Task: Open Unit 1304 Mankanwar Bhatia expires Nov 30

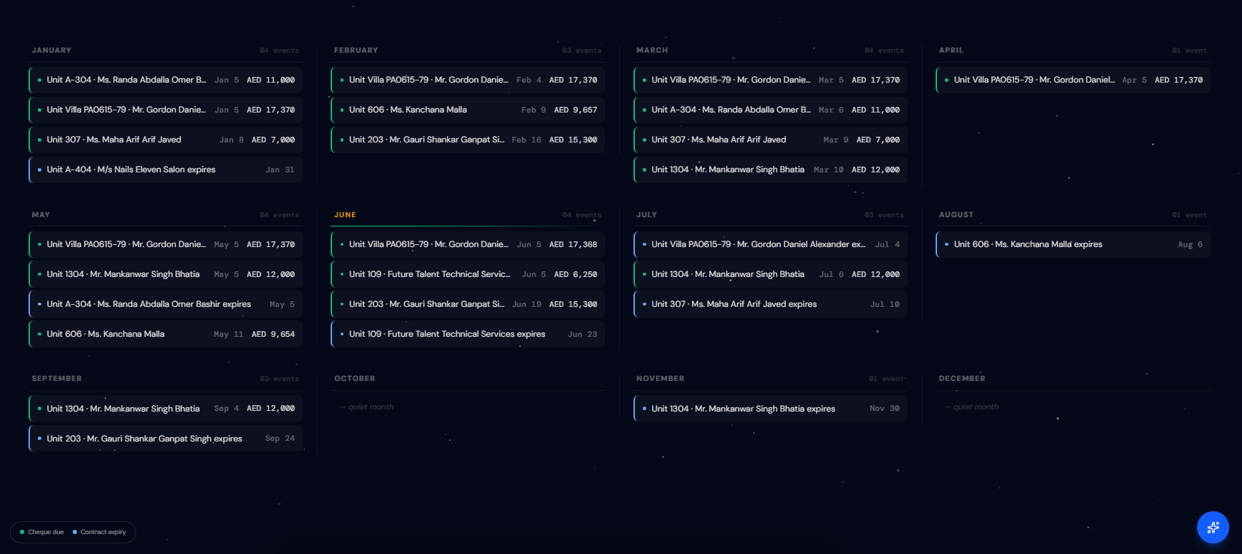Action: 770,409
